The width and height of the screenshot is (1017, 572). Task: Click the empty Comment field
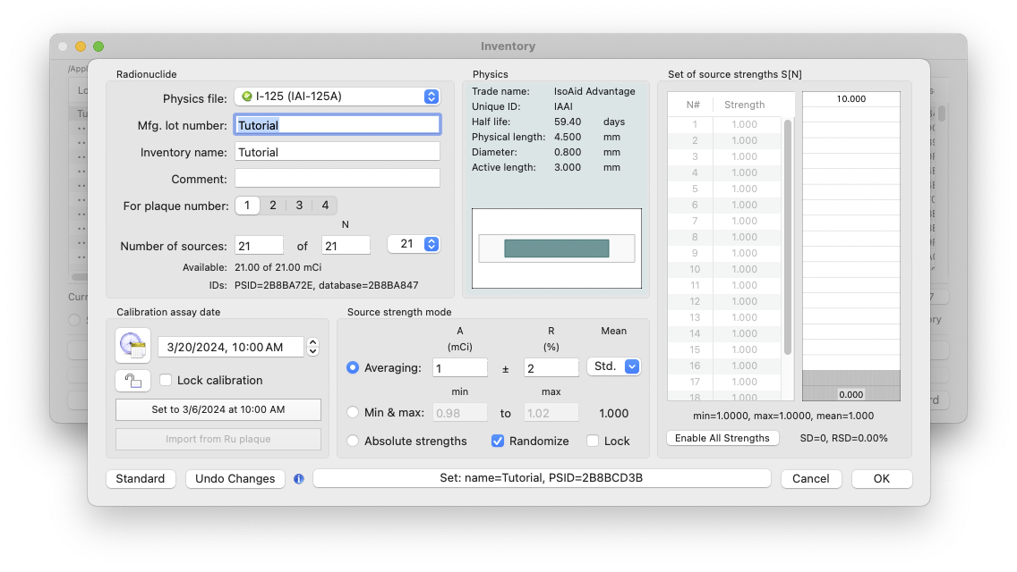(338, 179)
